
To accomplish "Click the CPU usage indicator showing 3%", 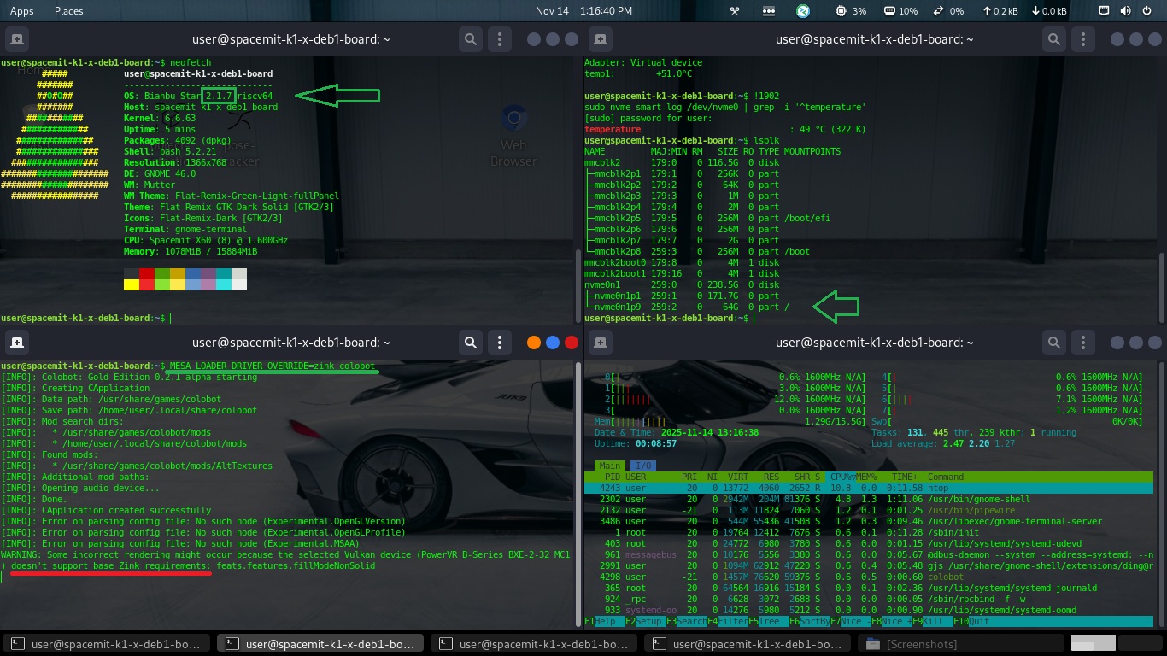I will click(850, 11).
